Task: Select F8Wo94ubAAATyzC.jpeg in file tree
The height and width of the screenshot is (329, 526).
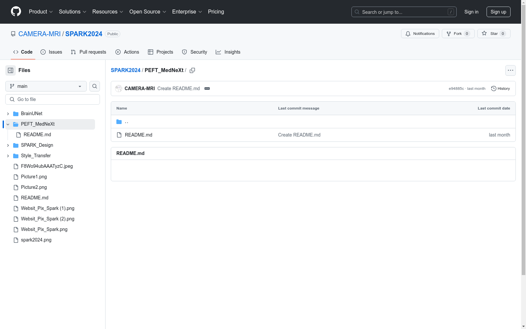Action: (x=47, y=166)
